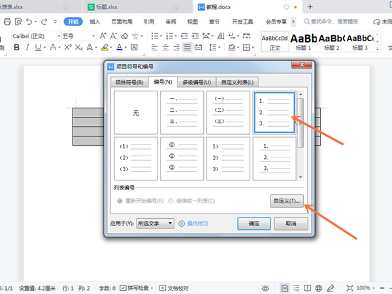
Task: Click the 确定 button
Action: (253, 223)
